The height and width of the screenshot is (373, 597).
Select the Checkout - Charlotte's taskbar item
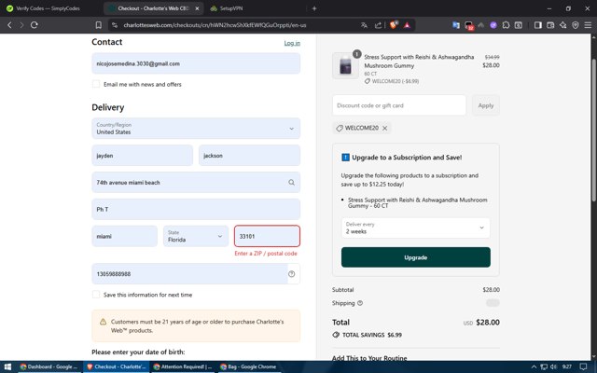[116, 366]
